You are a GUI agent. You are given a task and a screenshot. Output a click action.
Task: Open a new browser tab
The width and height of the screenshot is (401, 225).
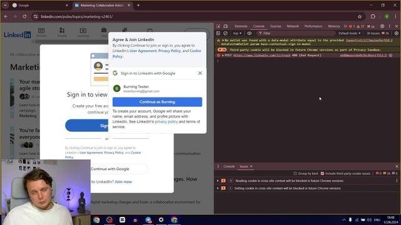(138, 6)
